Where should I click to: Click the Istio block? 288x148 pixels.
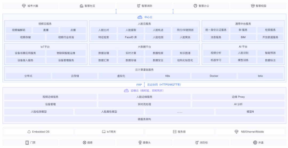click(261, 76)
